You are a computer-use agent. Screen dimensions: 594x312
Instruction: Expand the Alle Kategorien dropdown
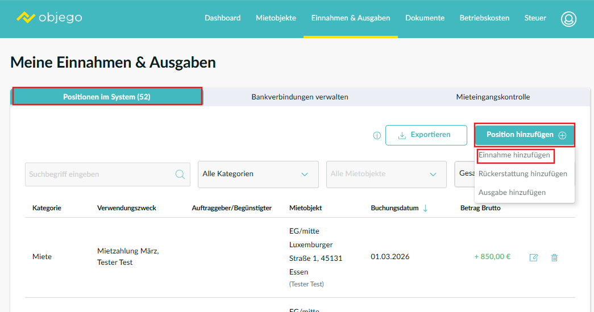click(258, 174)
